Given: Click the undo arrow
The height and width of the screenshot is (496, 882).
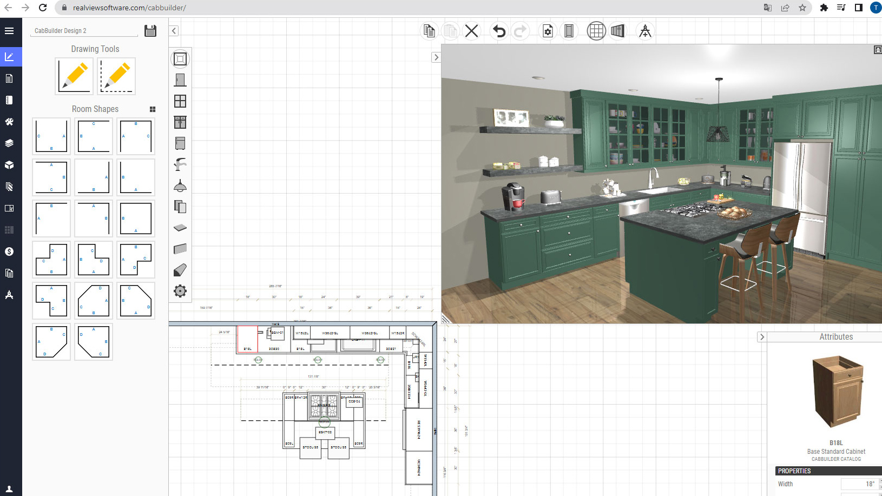Looking at the screenshot, I should 499,31.
